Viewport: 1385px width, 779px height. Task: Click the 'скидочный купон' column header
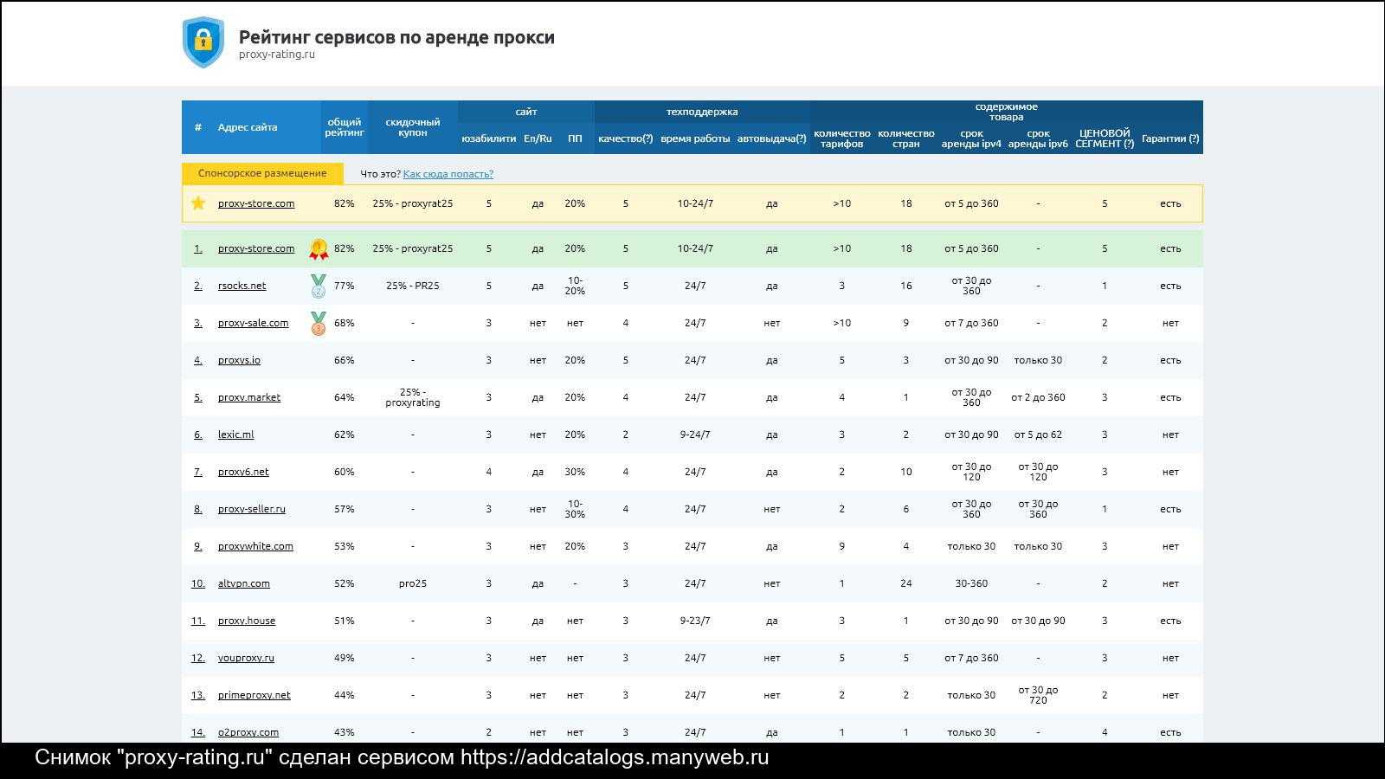413,127
